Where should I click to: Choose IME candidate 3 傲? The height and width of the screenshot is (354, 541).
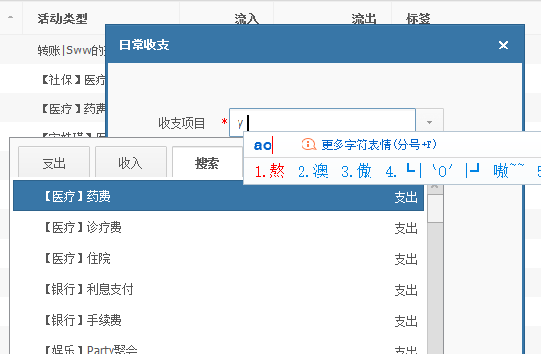click(x=357, y=171)
